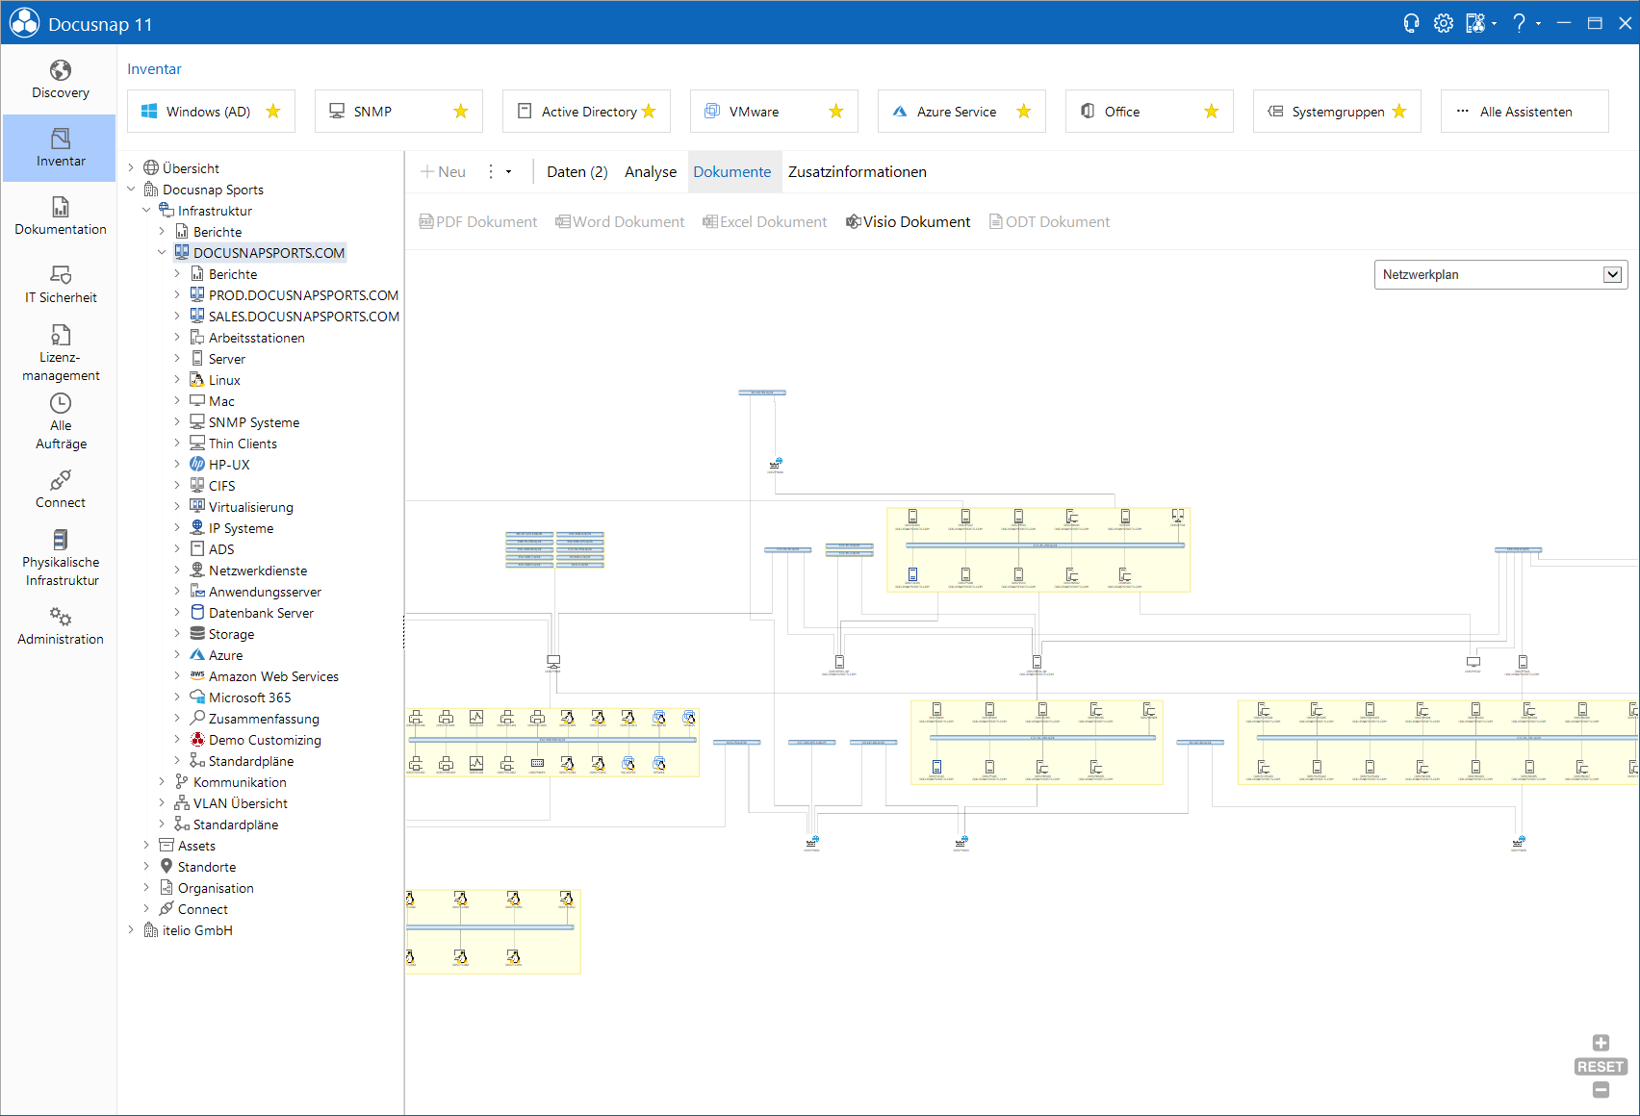Switch to the Daten (2) tab
Image resolution: width=1640 pixels, height=1116 pixels.
click(x=577, y=172)
